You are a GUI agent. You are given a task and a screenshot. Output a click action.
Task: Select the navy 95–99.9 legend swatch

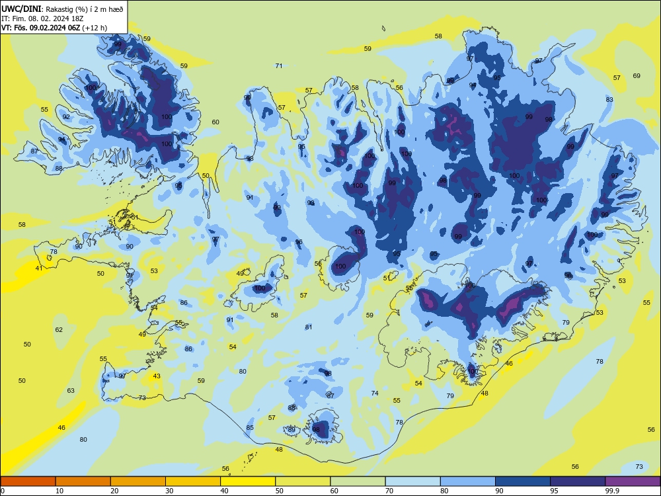tap(578, 481)
